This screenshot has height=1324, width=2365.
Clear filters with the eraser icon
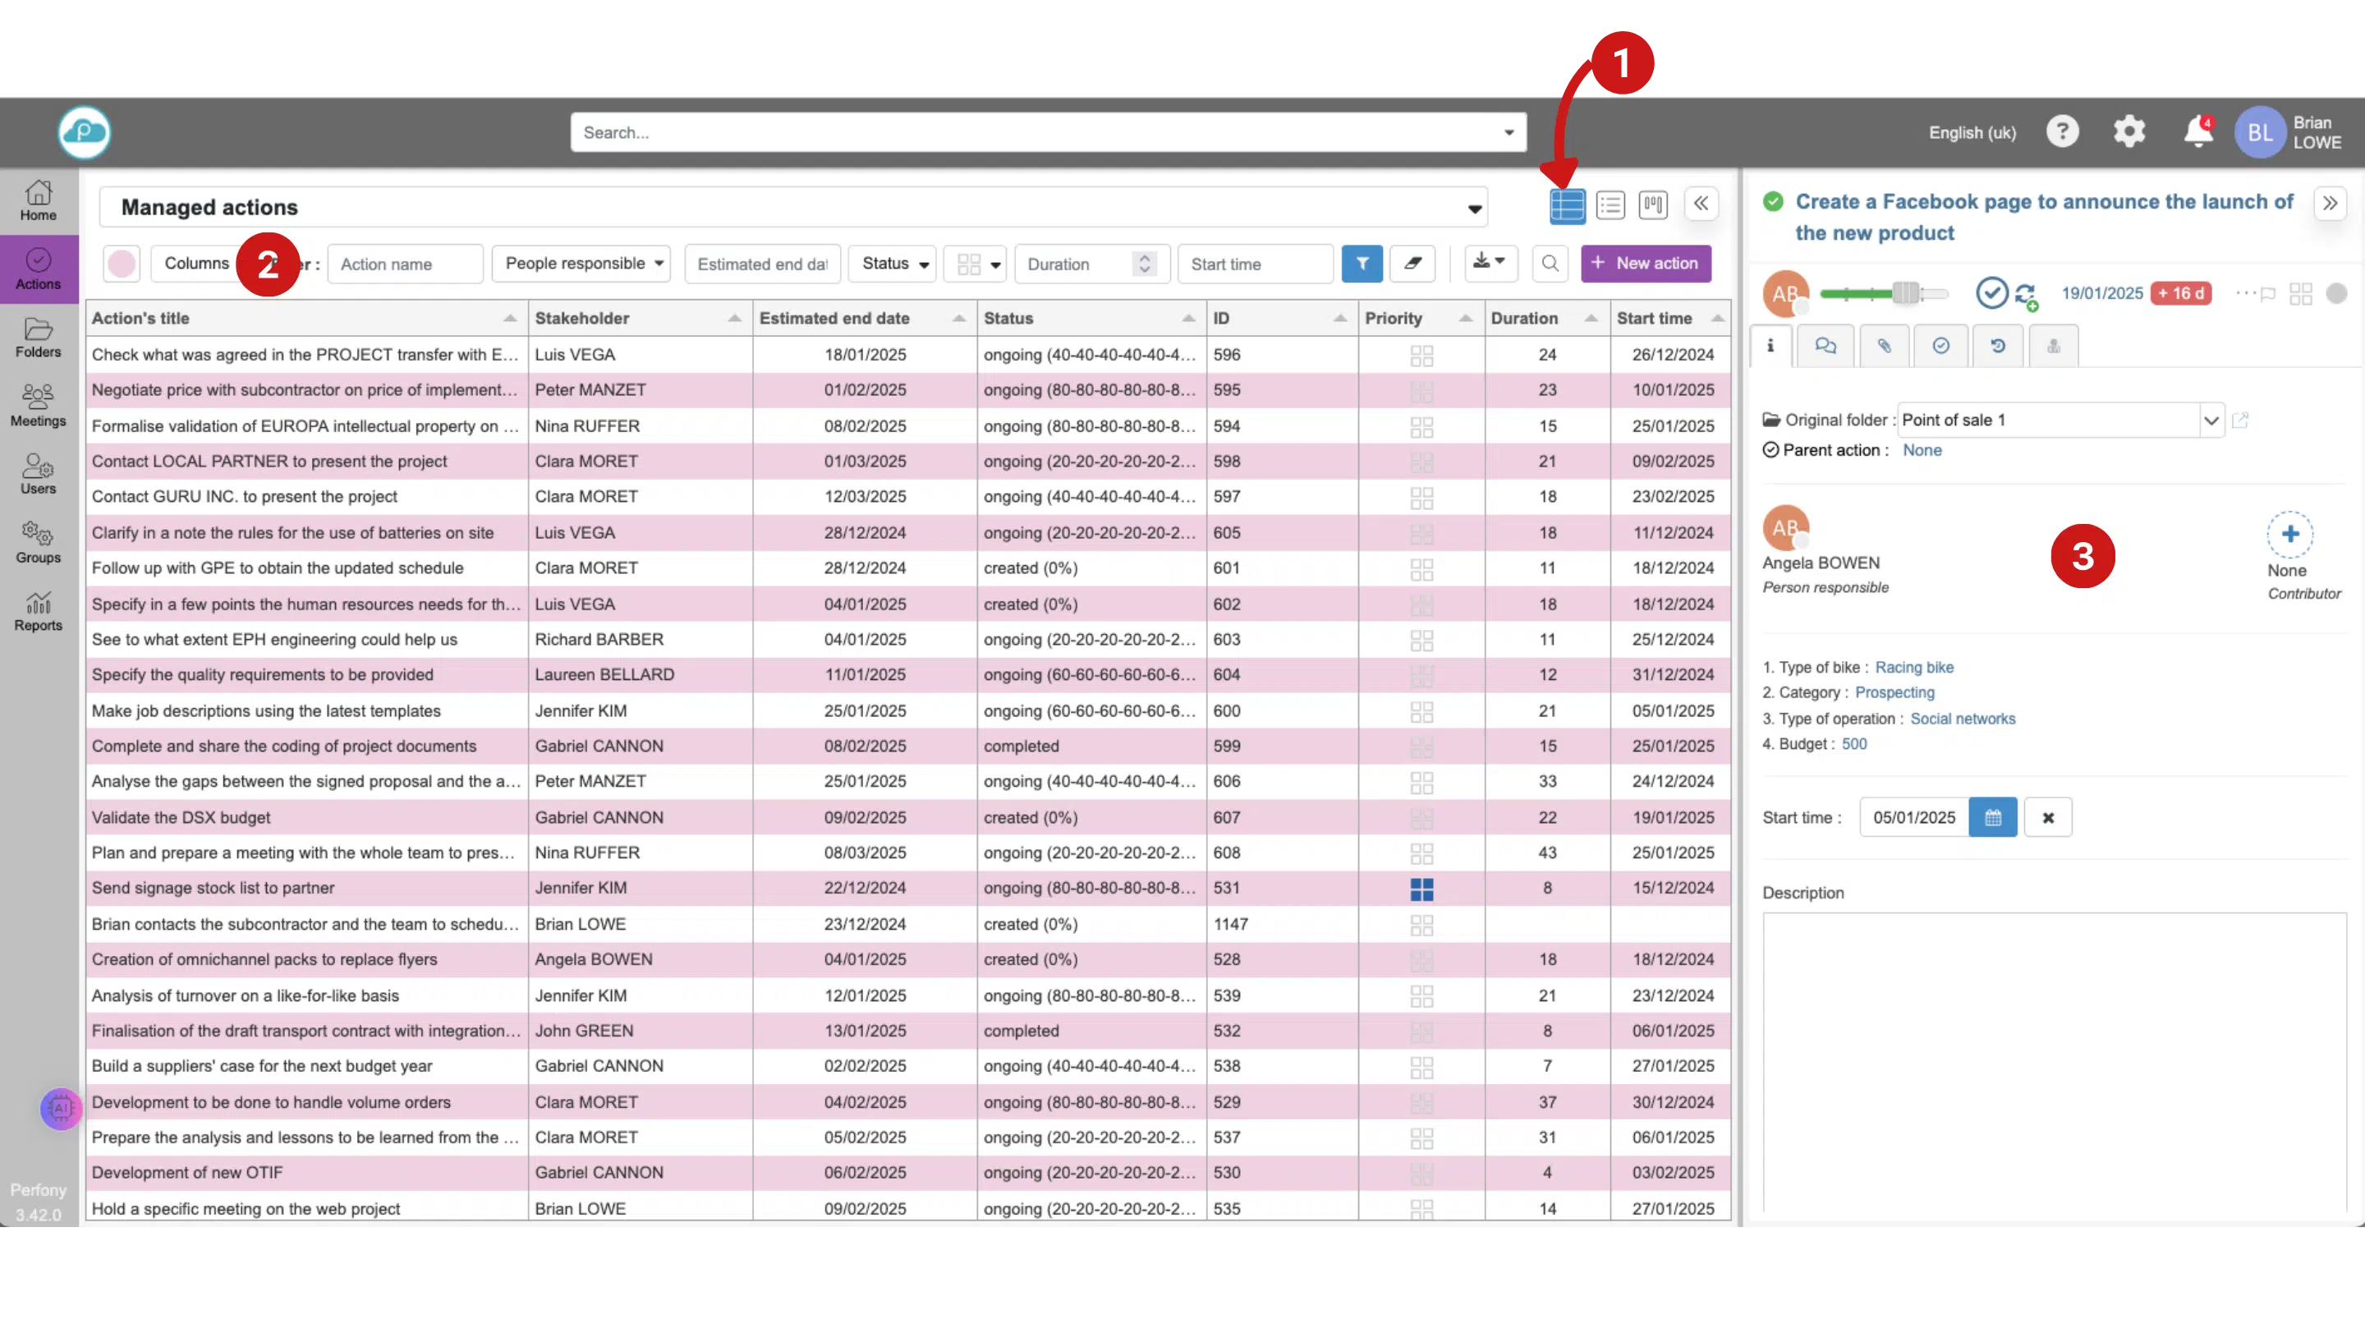click(x=1412, y=264)
